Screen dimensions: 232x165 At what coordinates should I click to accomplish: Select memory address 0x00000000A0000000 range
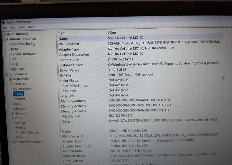point(140,105)
